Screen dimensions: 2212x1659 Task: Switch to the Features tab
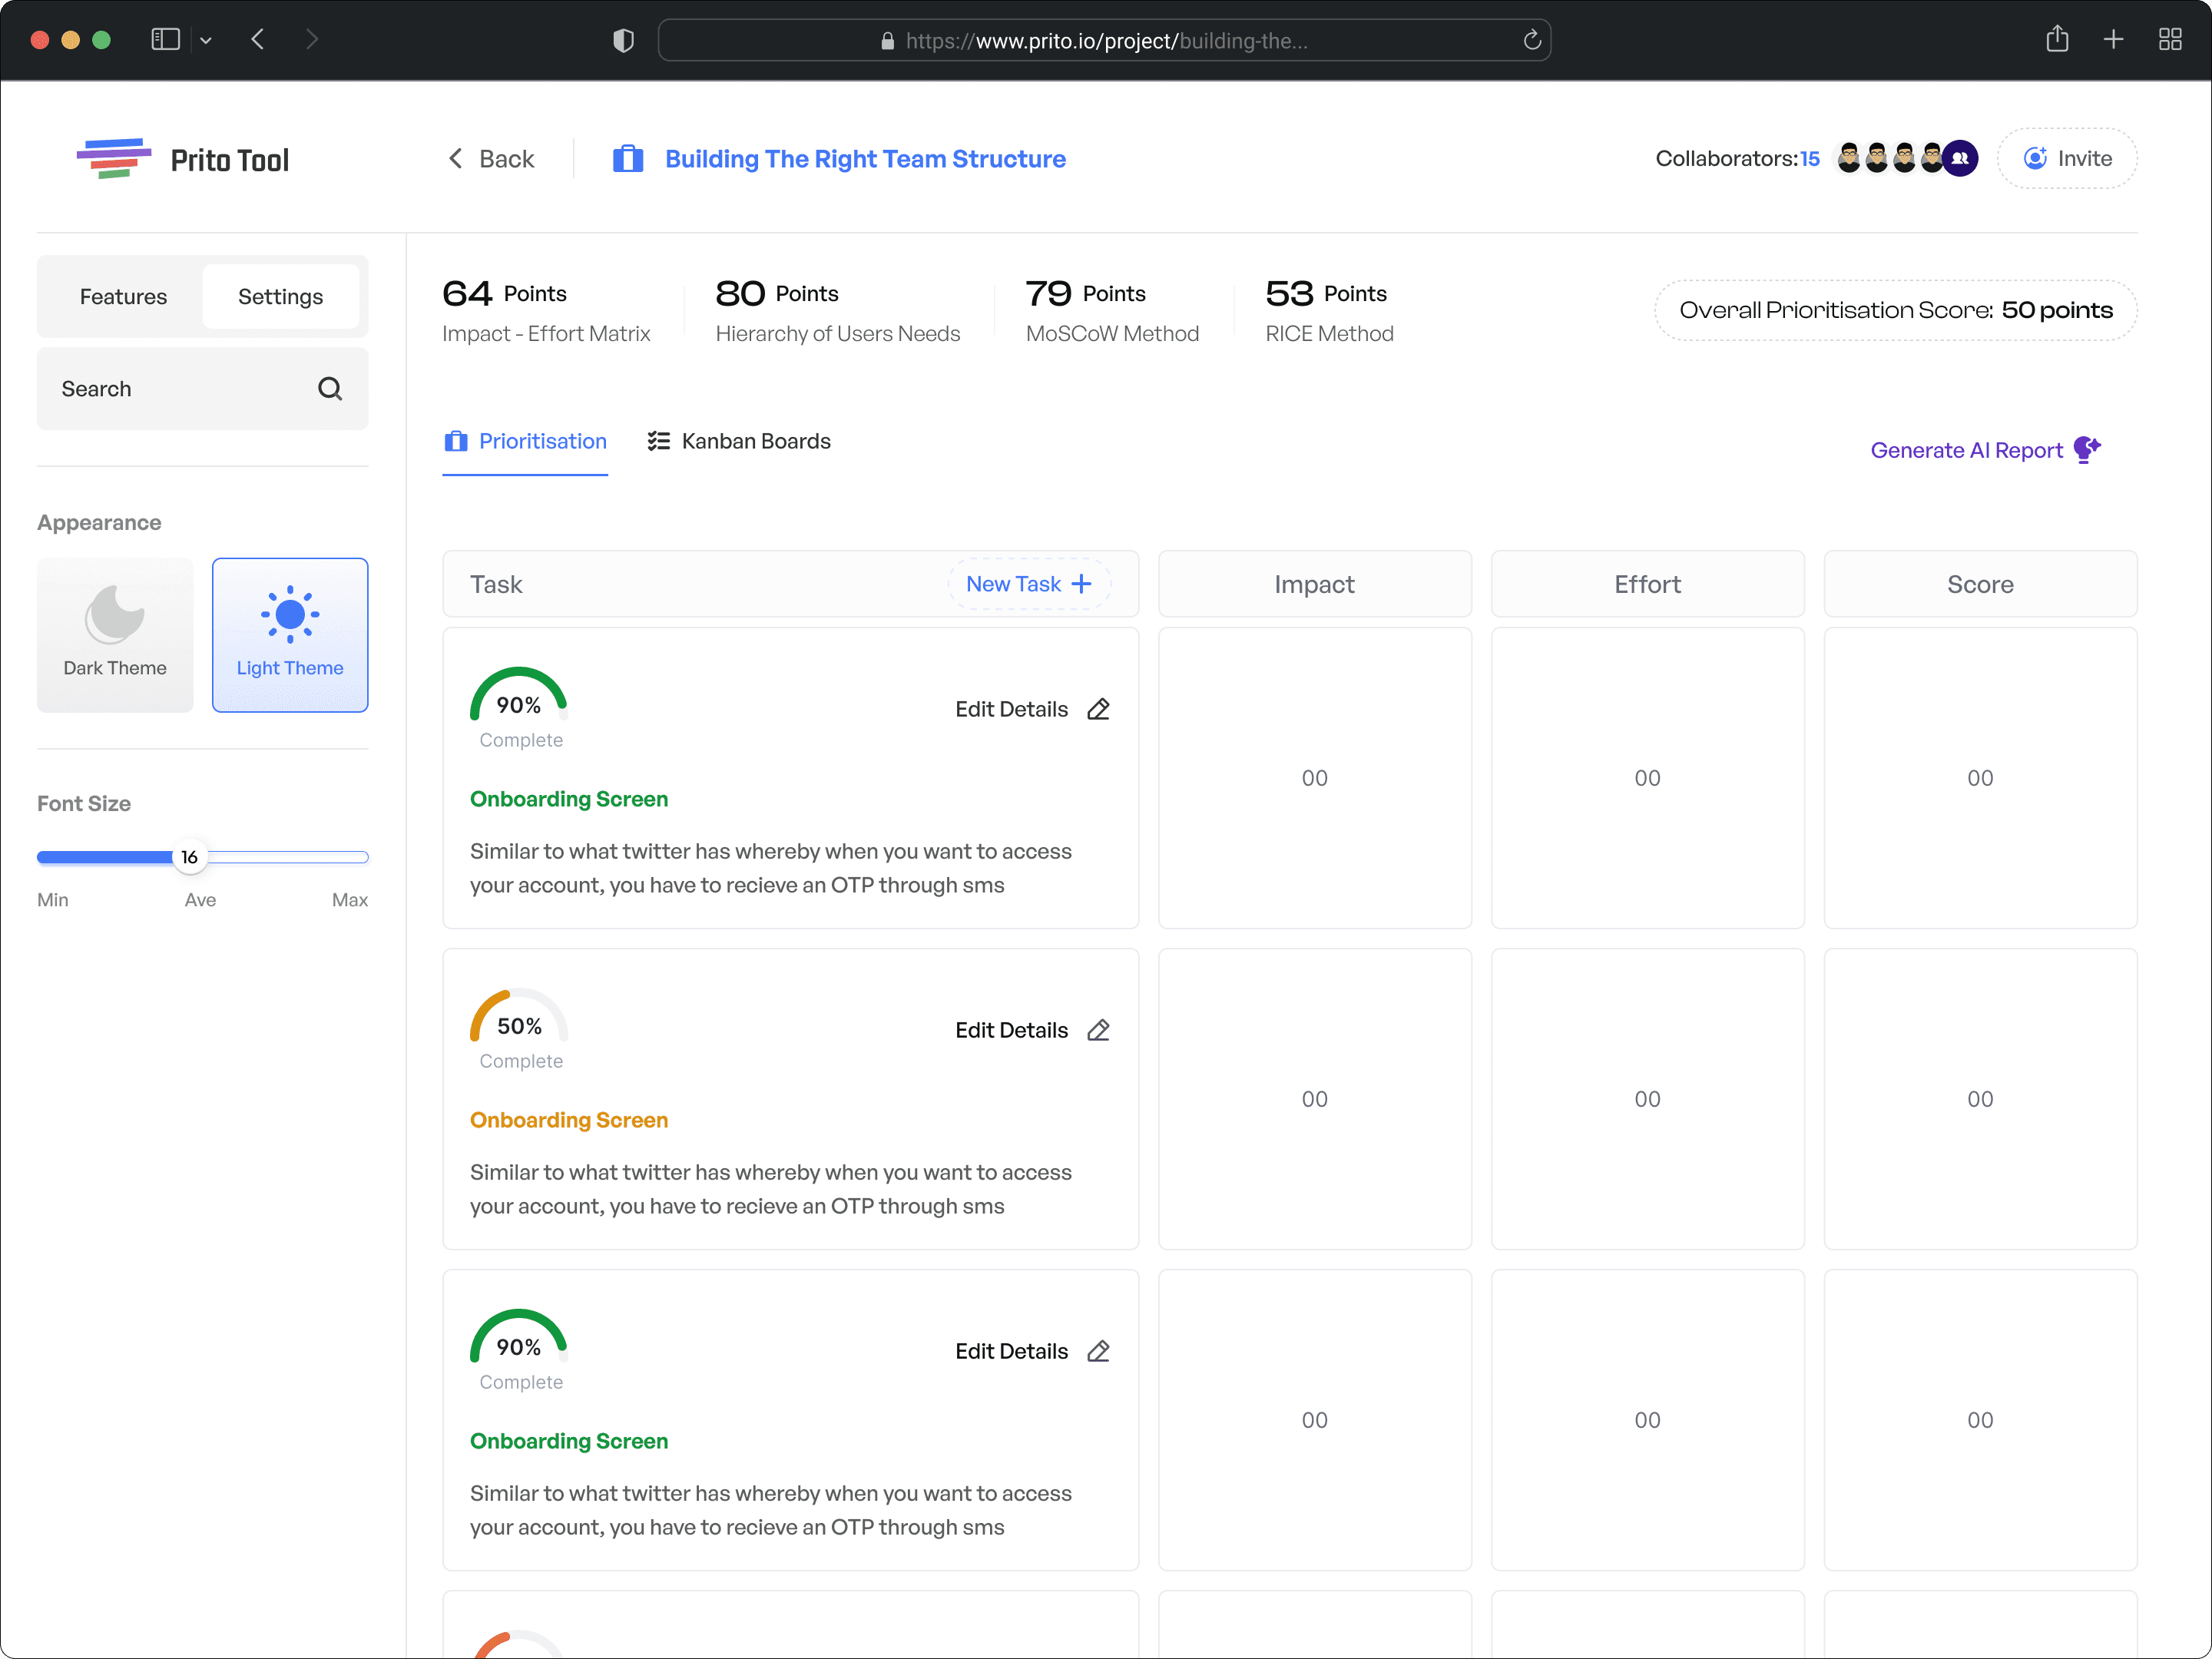click(123, 297)
